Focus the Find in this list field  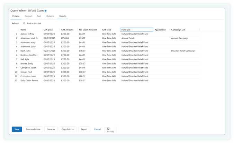coord(34,23)
